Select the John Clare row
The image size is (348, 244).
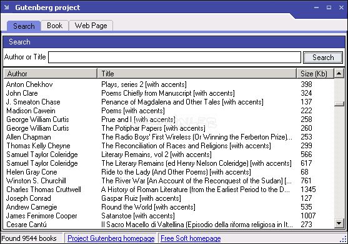coord(169,93)
